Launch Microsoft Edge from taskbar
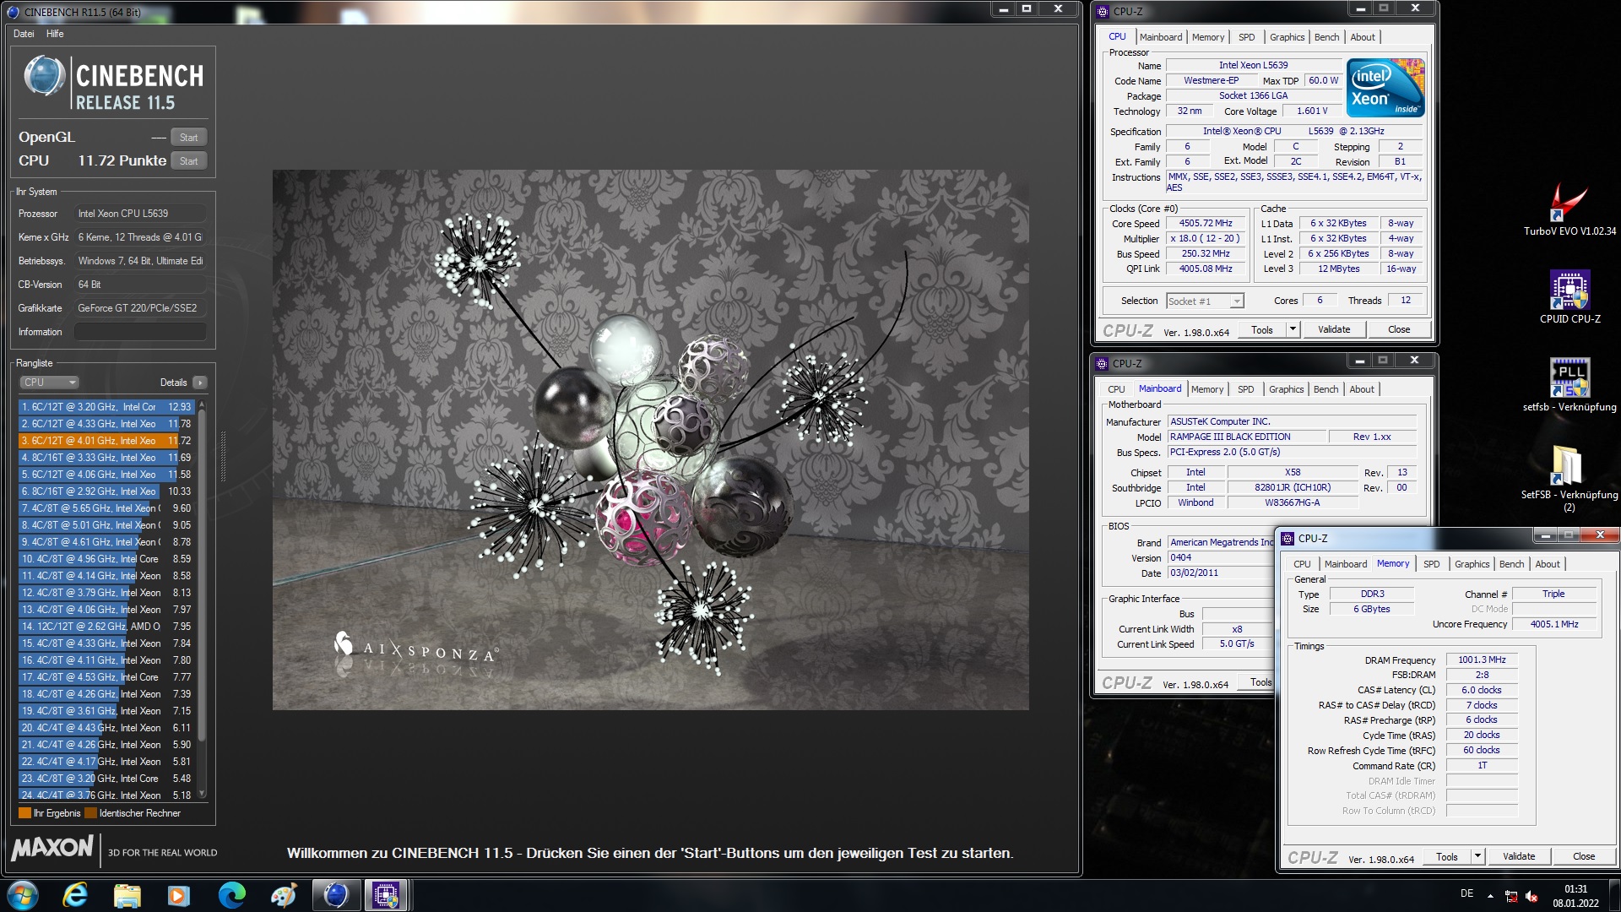This screenshot has width=1621, height=912. [x=231, y=895]
